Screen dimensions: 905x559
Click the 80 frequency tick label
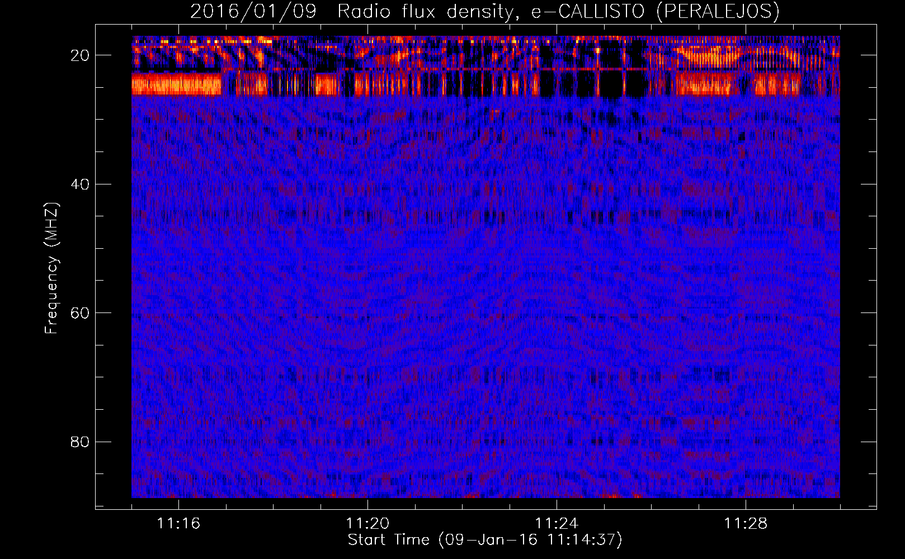tap(80, 442)
